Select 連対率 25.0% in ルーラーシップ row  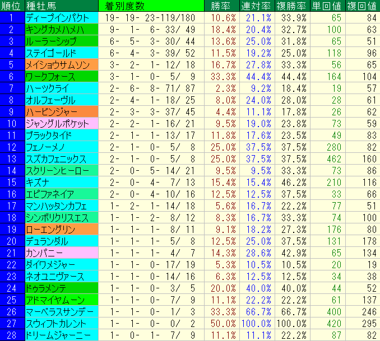(258, 41)
